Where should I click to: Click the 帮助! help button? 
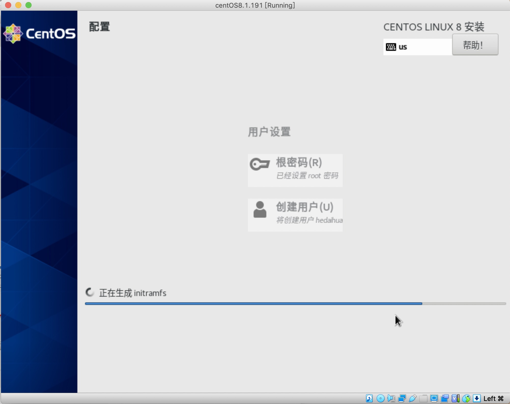click(x=475, y=45)
